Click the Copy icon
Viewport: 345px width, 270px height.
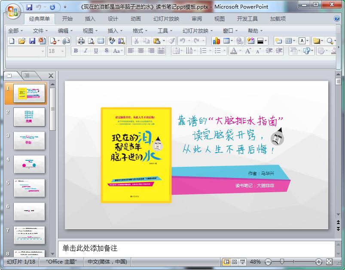coord(146,41)
